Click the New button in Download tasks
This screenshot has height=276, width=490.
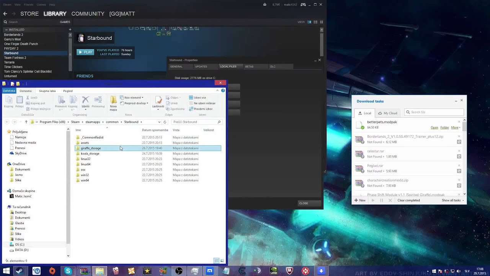pyautogui.click(x=360, y=200)
